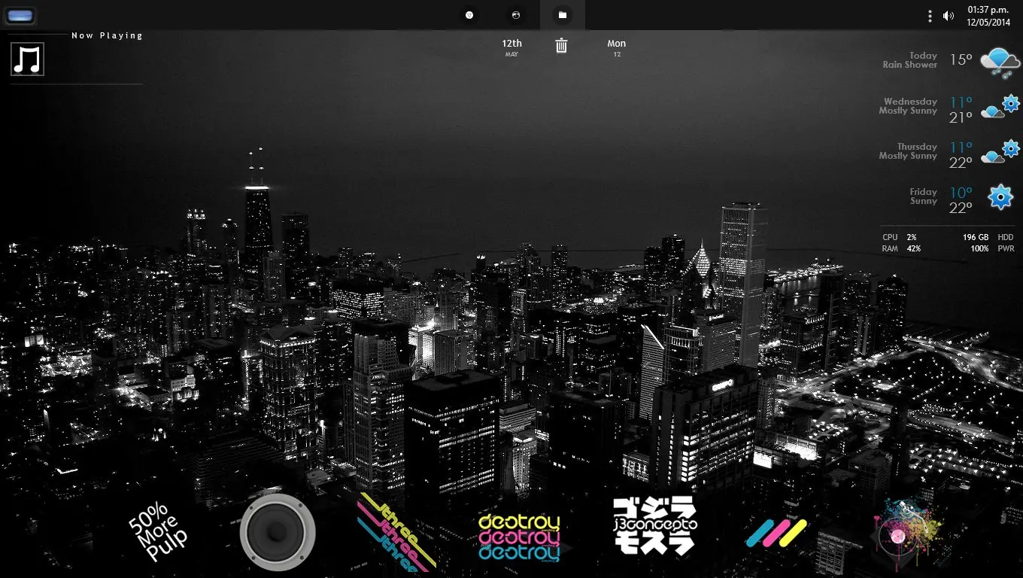Launch the 50% More Pulp dock icon
1023x578 pixels.
157,533
